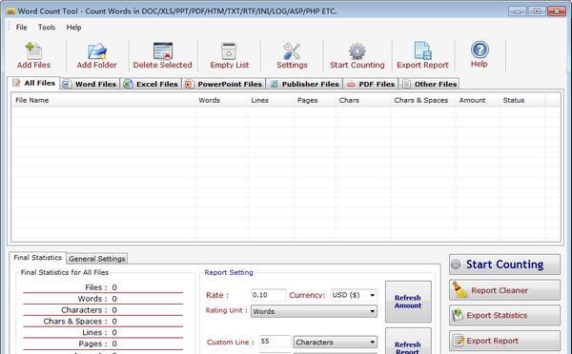This screenshot has width=572, height=354.
Task: Click the 'Words : 0' statistic text
Action: [97, 299]
